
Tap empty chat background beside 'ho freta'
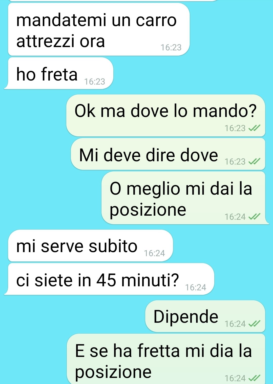click(192, 73)
